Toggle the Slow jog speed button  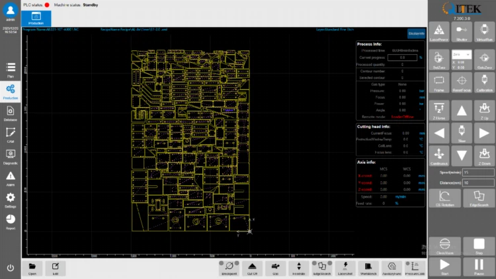tap(462, 133)
